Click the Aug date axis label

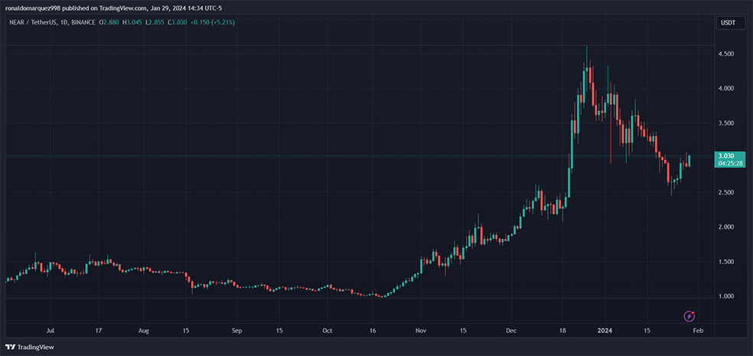click(143, 331)
